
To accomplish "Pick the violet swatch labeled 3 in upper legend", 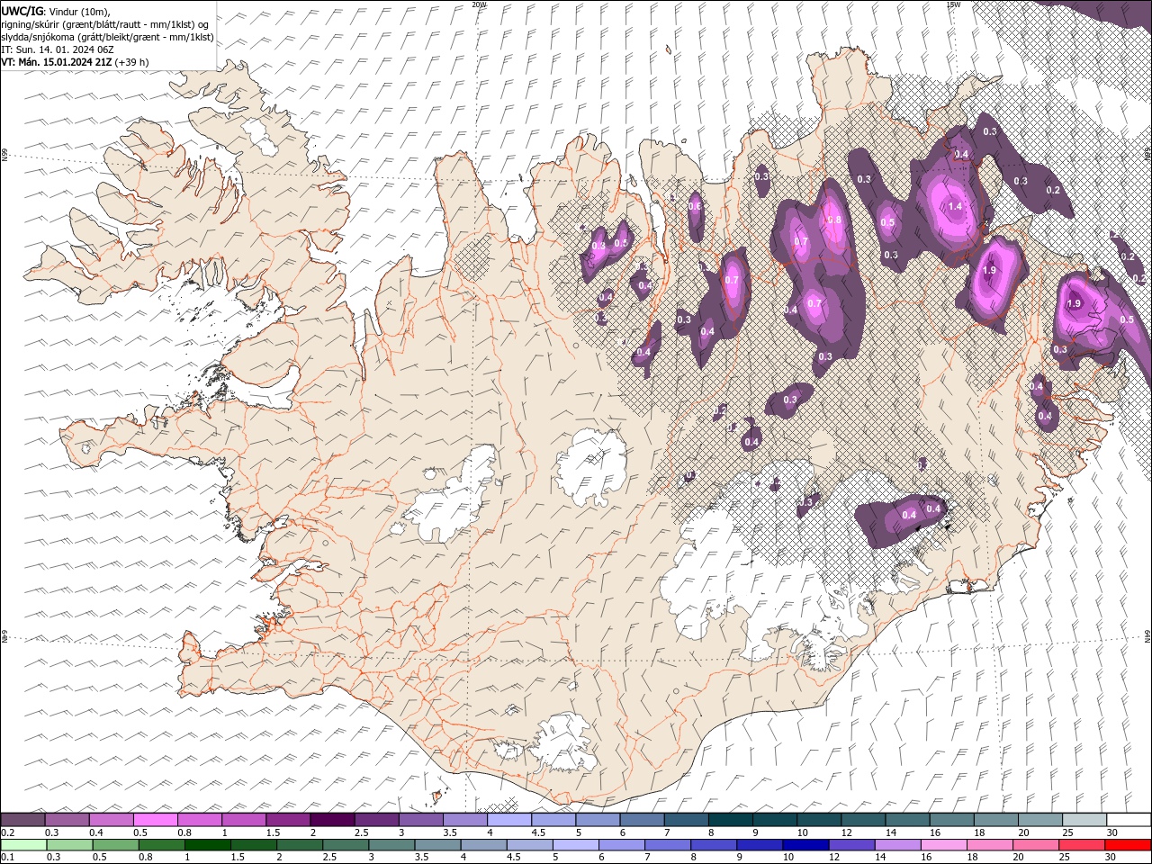I will pos(421,820).
